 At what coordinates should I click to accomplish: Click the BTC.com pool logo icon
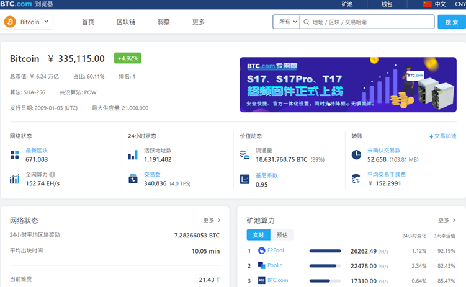pos(261,280)
